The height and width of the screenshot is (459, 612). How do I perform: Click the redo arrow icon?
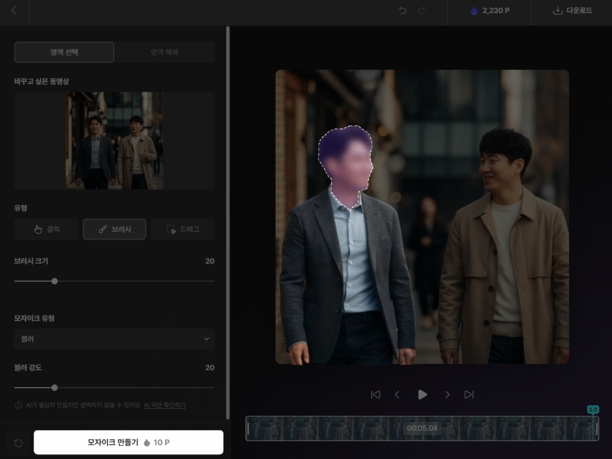422,11
